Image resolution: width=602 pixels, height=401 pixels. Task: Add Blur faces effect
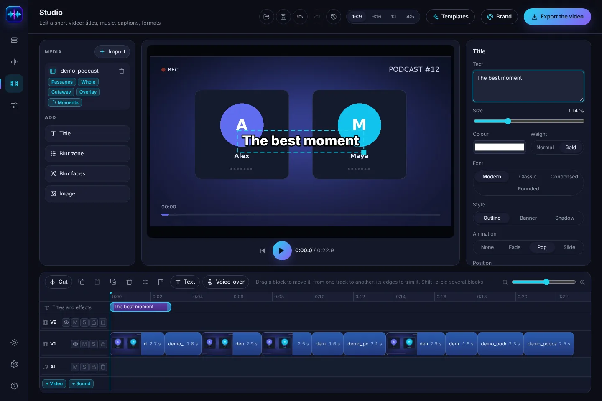[x=87, y=174]
